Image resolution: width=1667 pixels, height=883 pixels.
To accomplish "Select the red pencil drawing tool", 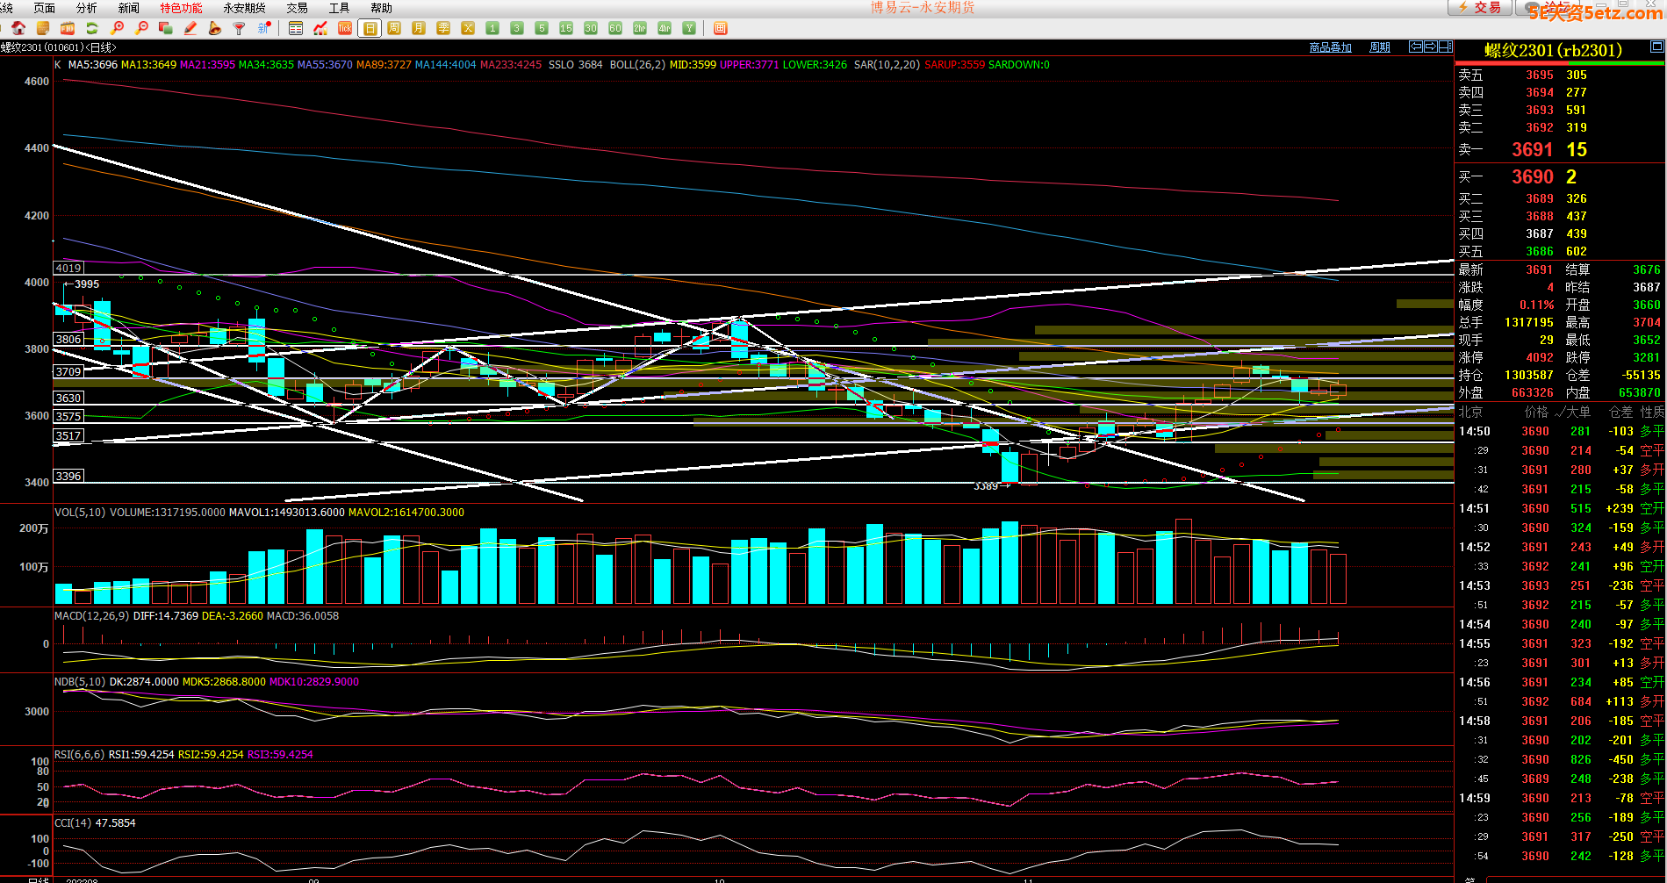I will click(x=190, y=28).
